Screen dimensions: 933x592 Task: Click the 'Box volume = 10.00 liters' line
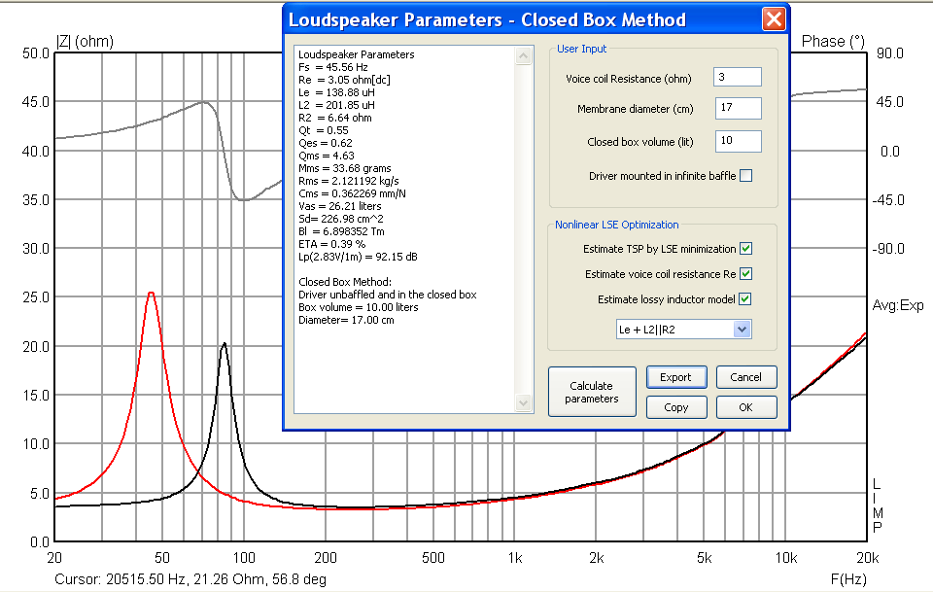click(x=359, y=307)
